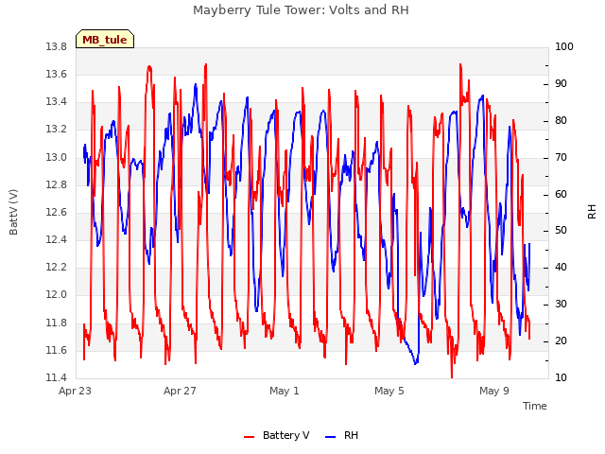Click the 50 right axis value
The height and width of the screenshot is (454, 605).
pyautogui.click(x=561, y=231)
